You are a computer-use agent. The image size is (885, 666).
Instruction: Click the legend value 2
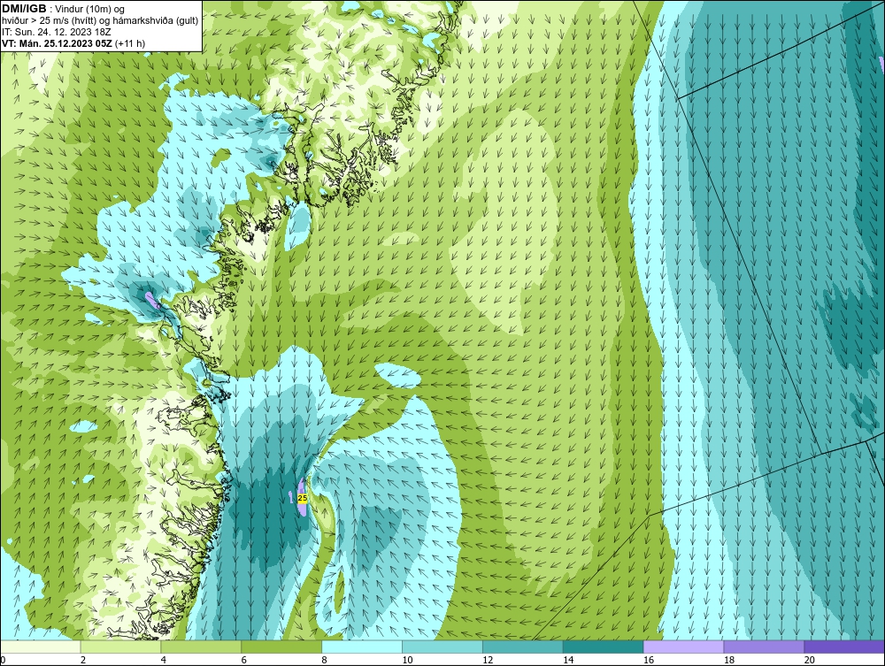[x=83, y=660]
